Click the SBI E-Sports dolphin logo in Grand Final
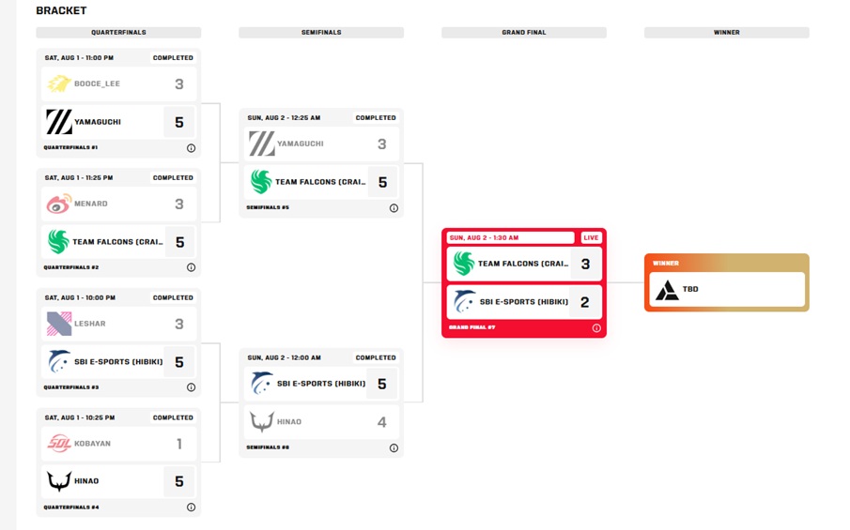Image resolution: width=850 pixels, height=530 pixels. [x=464, y=301]
